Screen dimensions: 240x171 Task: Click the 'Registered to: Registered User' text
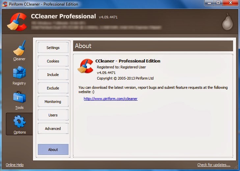pyautogui.click(x=121, y=67)
